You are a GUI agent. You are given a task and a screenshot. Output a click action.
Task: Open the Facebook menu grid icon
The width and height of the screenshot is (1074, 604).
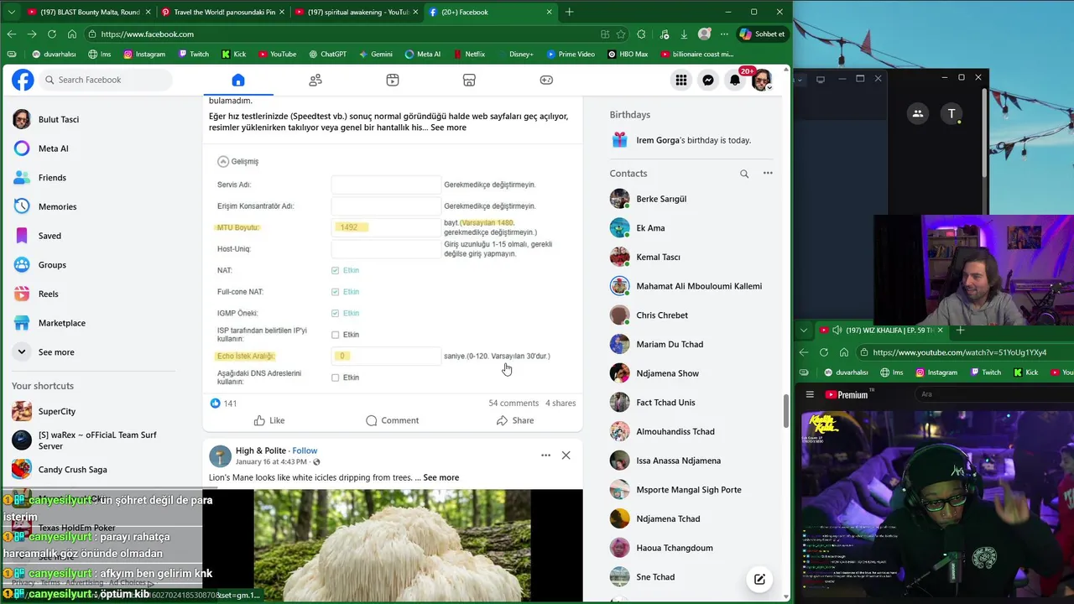(x=681, y=80)
